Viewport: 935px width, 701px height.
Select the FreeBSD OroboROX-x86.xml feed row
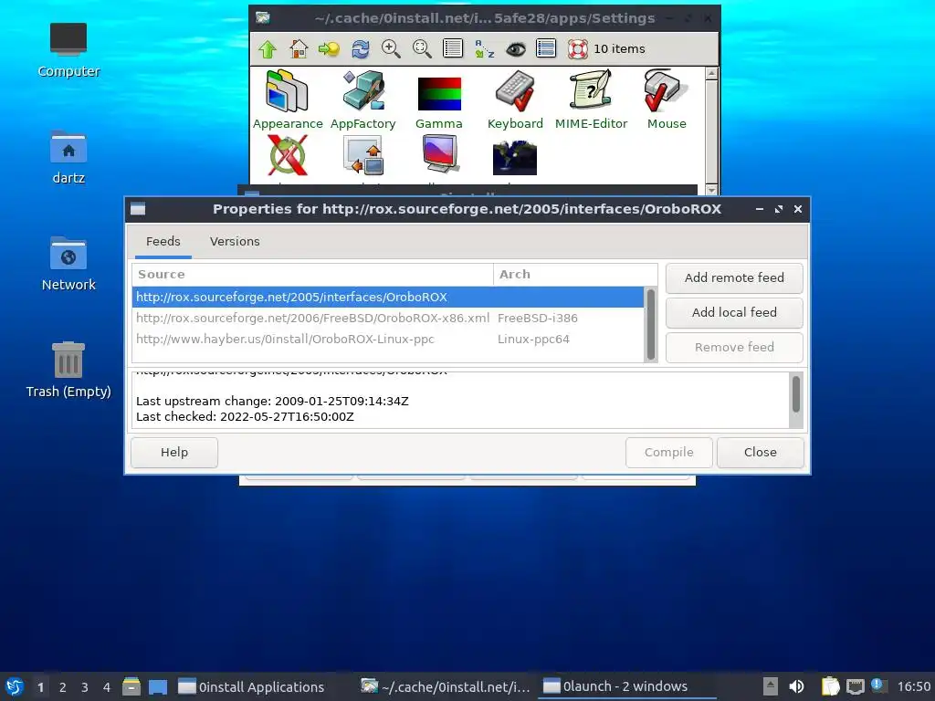coord(388,319)
